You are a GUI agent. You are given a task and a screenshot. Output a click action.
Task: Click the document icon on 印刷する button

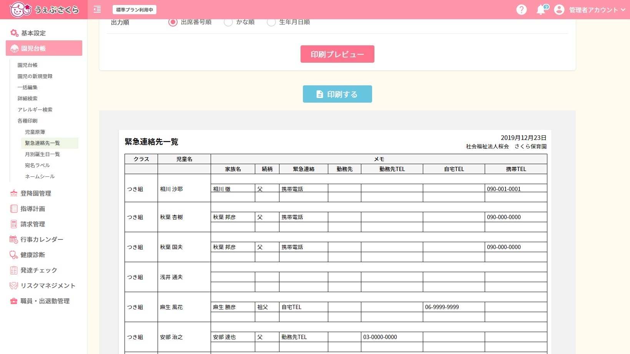(x=319, y=94)
